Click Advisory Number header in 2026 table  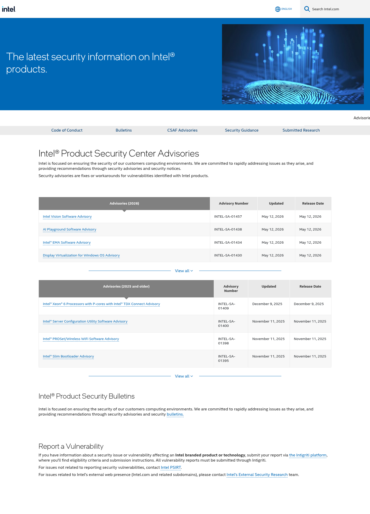click(x=234, y=204)
